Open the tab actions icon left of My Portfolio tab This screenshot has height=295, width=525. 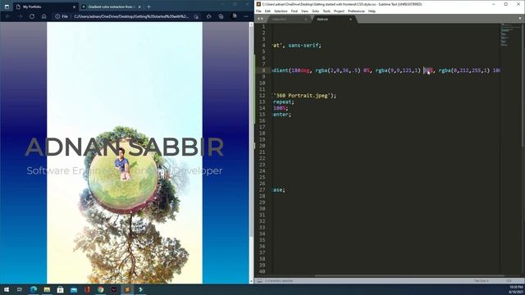7,7
